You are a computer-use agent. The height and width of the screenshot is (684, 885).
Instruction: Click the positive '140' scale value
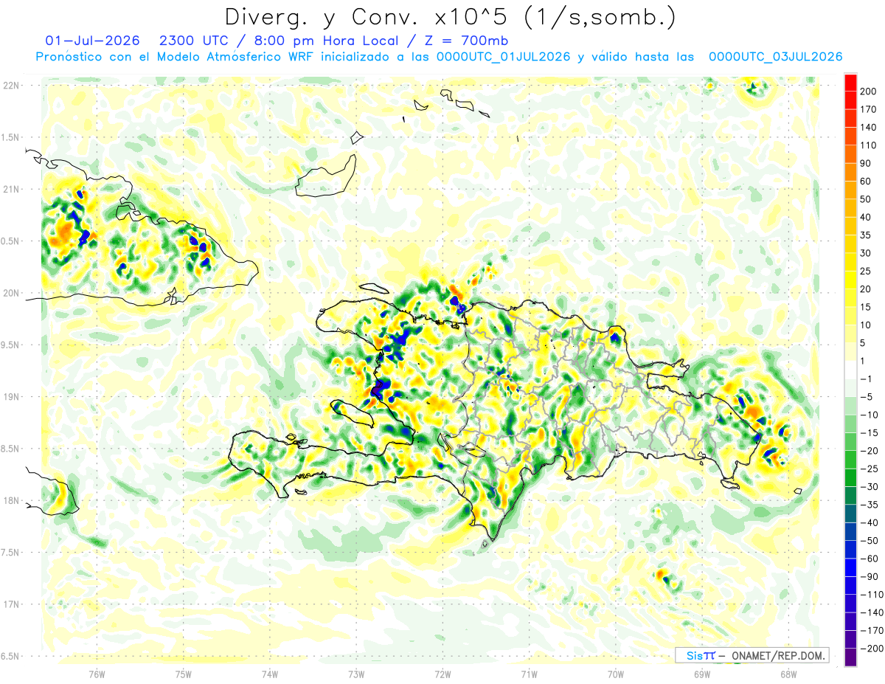(869, 127)
